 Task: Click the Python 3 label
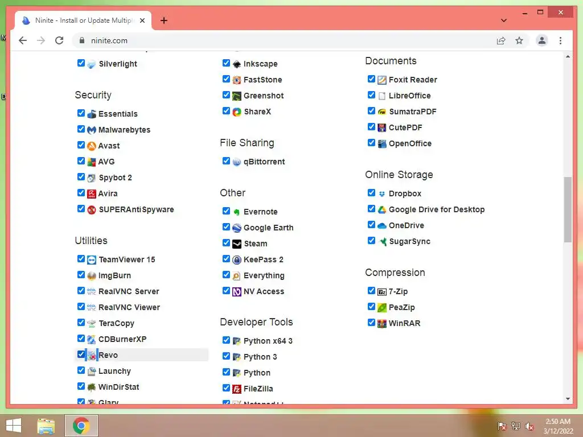point(260,357)
